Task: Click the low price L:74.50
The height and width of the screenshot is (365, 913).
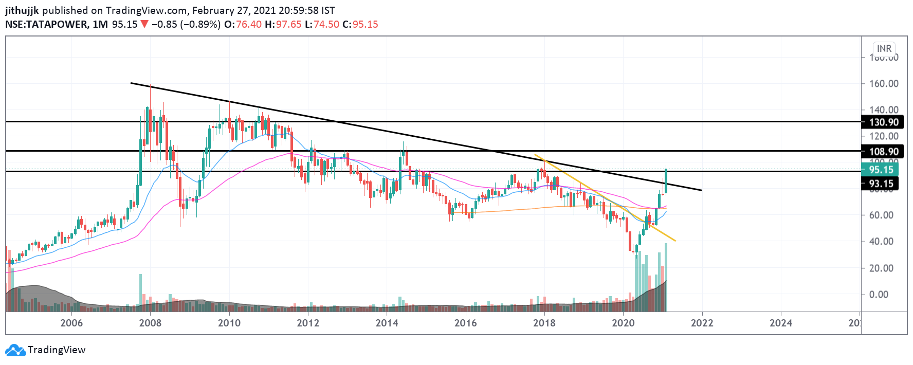Action: click(322, 24)
